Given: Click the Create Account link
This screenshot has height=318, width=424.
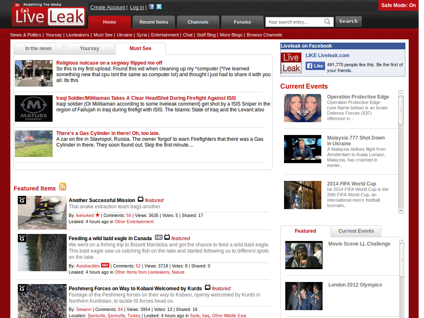Looking at the screenshot, I should click(x=108, y=7).
